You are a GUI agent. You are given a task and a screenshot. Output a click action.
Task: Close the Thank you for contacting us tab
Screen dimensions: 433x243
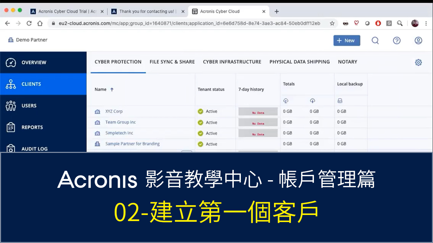coord(183,11)
